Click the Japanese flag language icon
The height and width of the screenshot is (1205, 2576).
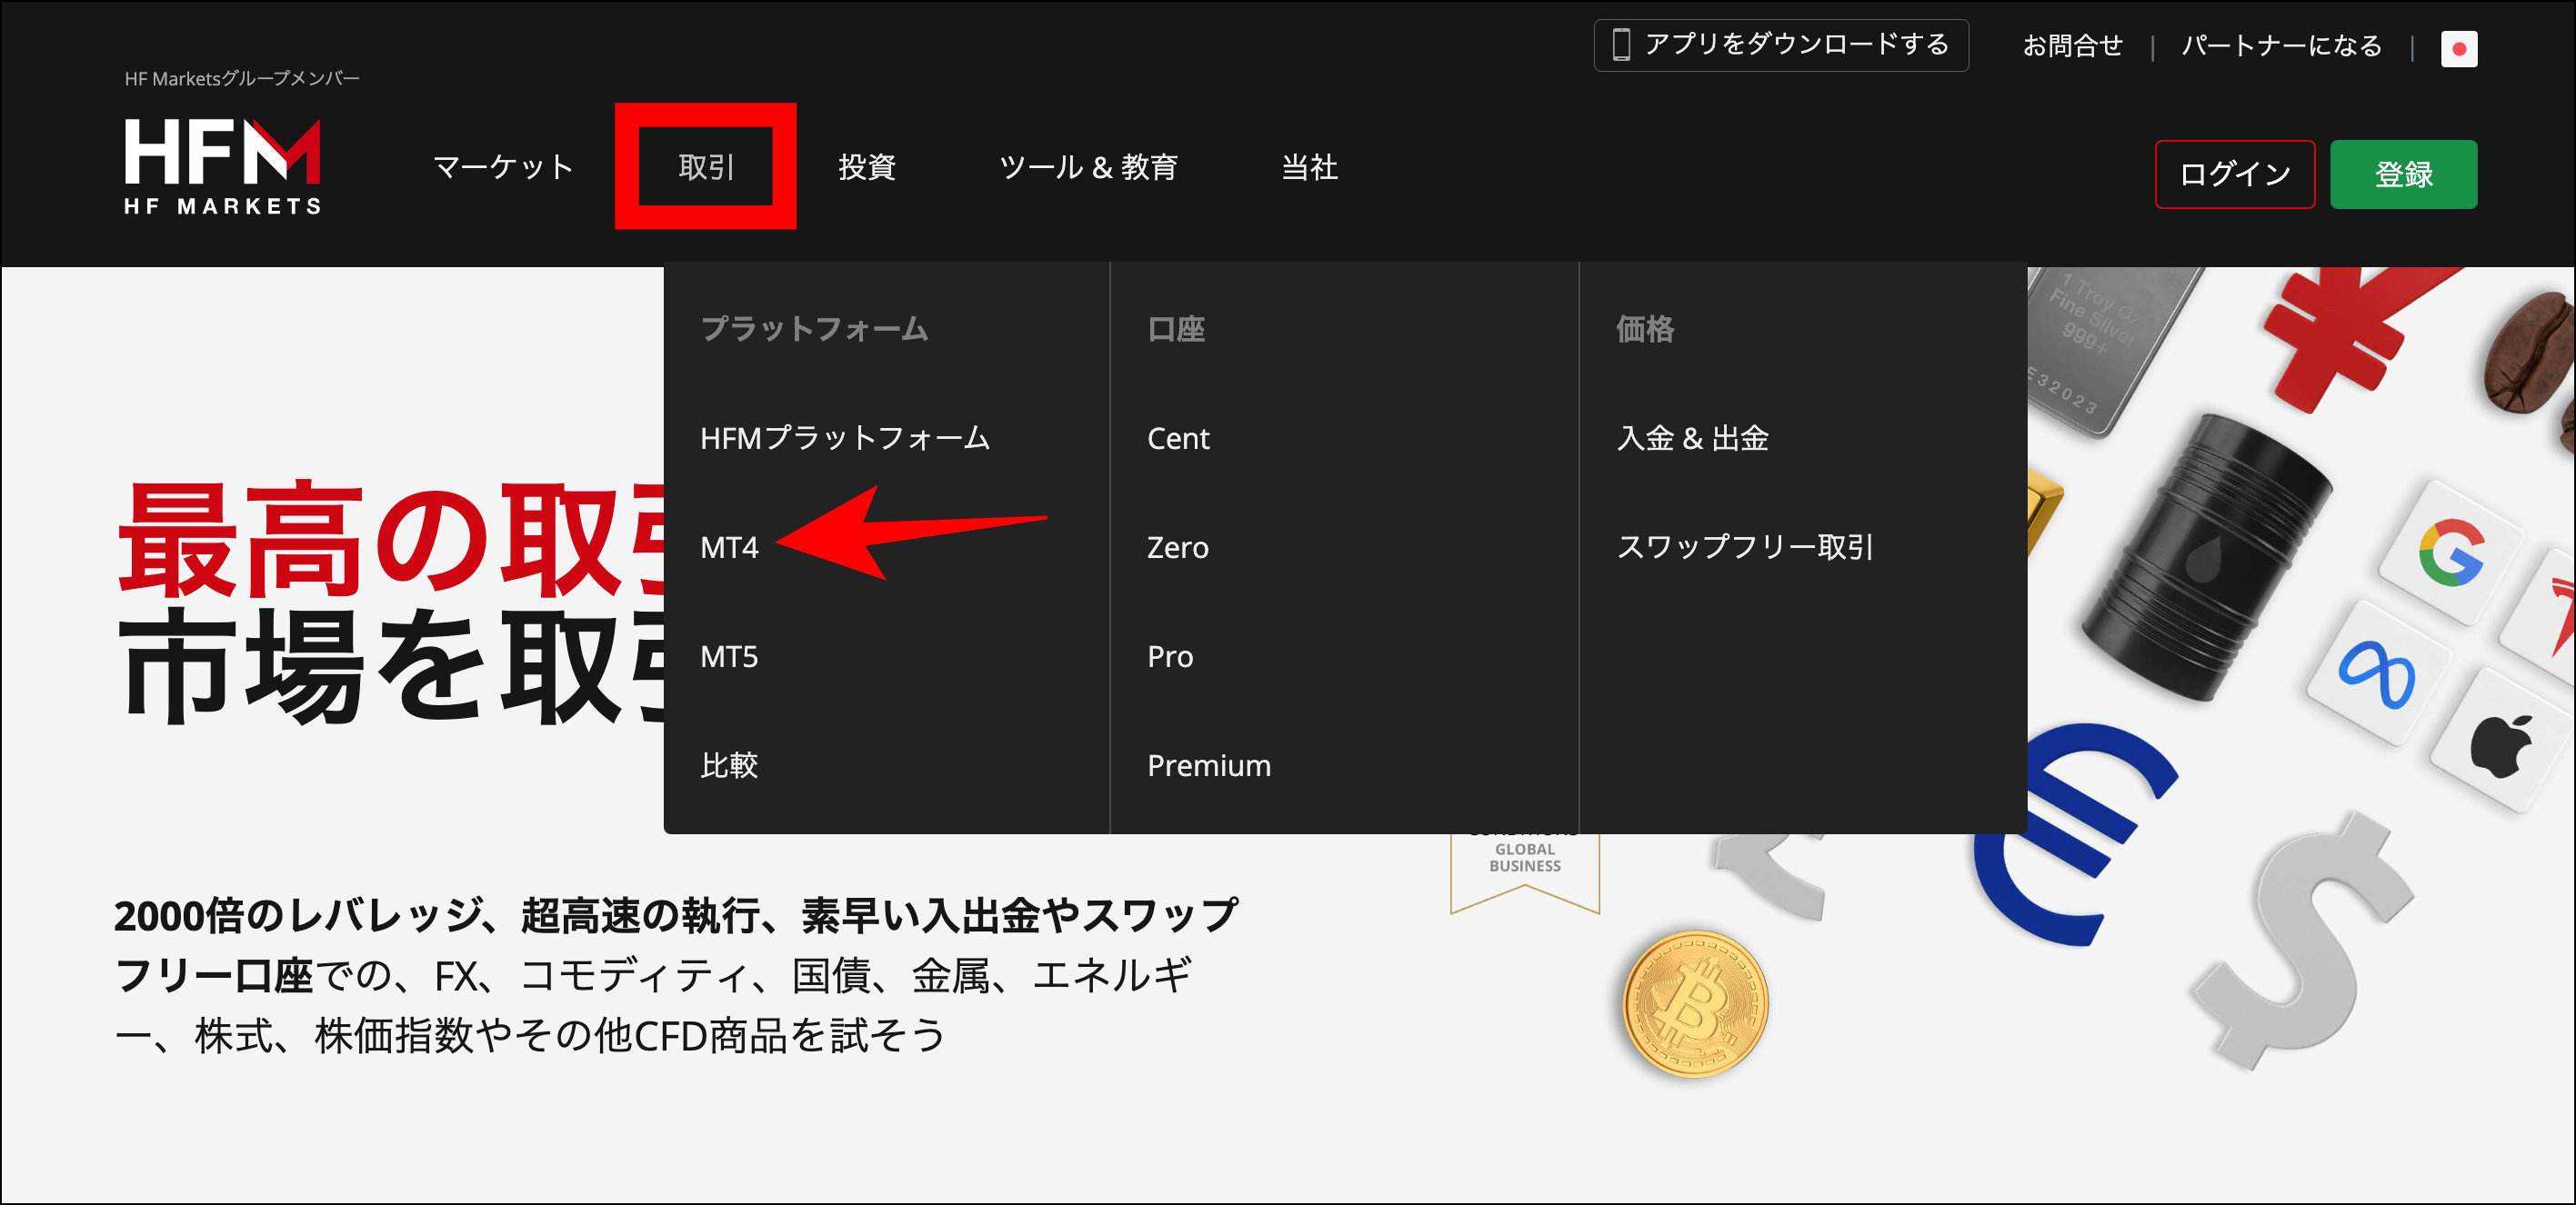click(x=2460, y=48)
